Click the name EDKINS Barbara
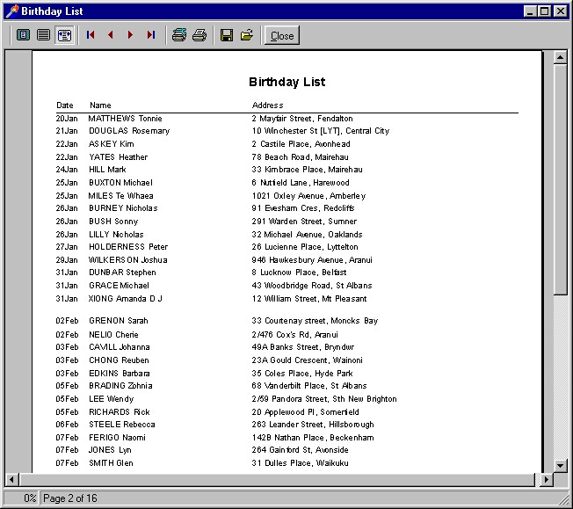 tap(120, 374)
